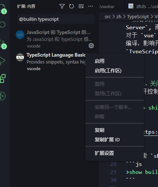Viewport: 158px width, 187px height.
Task: Select the Extensions activity bar icon
Action: click(3, 79)
